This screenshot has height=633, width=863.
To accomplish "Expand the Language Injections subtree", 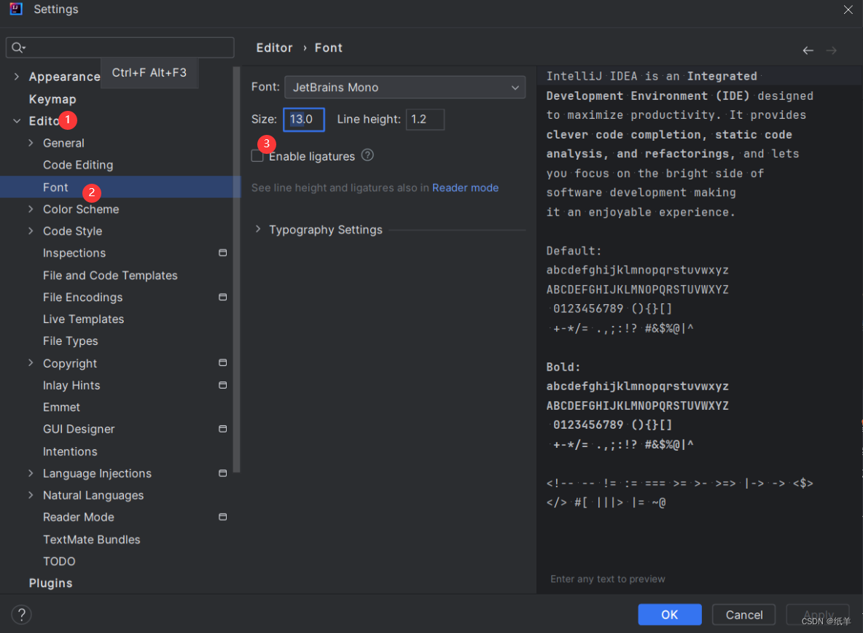I will (31, 473).
